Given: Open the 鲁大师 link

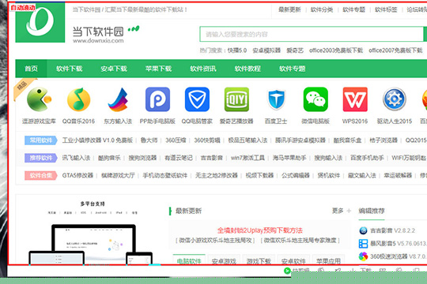Looking at the screenshot, I should pos(149,140).
